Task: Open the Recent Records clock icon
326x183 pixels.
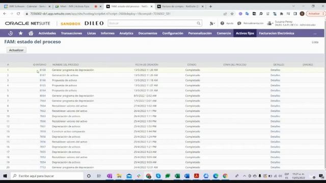Action: point(10,33)
